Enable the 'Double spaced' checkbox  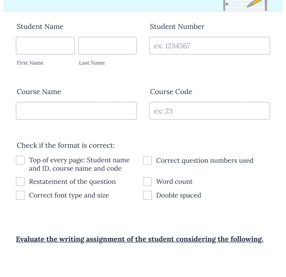click(x=147, y=195)
